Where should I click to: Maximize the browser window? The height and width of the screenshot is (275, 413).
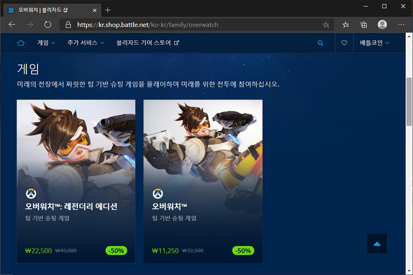click(x=384, y=6)
